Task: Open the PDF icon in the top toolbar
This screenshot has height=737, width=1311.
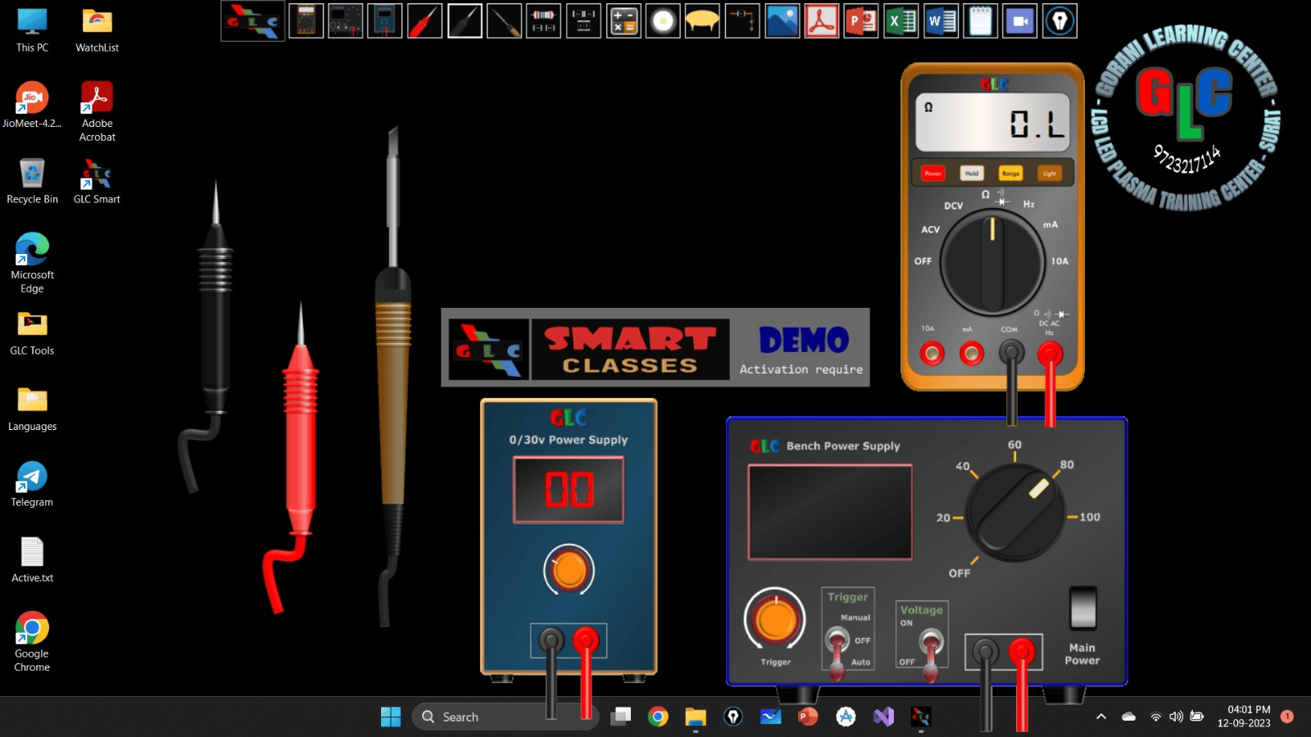Action: click(x=821, y=21)
